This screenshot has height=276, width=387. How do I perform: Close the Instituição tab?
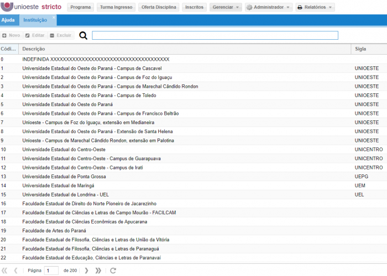pos(54,18)
